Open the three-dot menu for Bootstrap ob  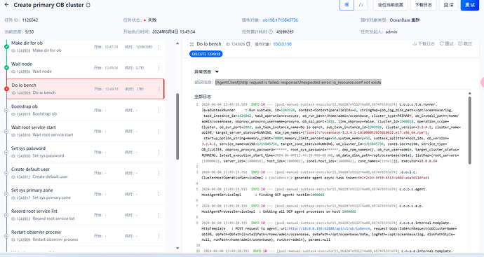(x=159, y=111)
